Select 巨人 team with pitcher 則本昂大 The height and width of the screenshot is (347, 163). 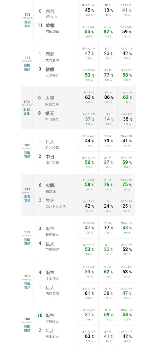[52, 333]
